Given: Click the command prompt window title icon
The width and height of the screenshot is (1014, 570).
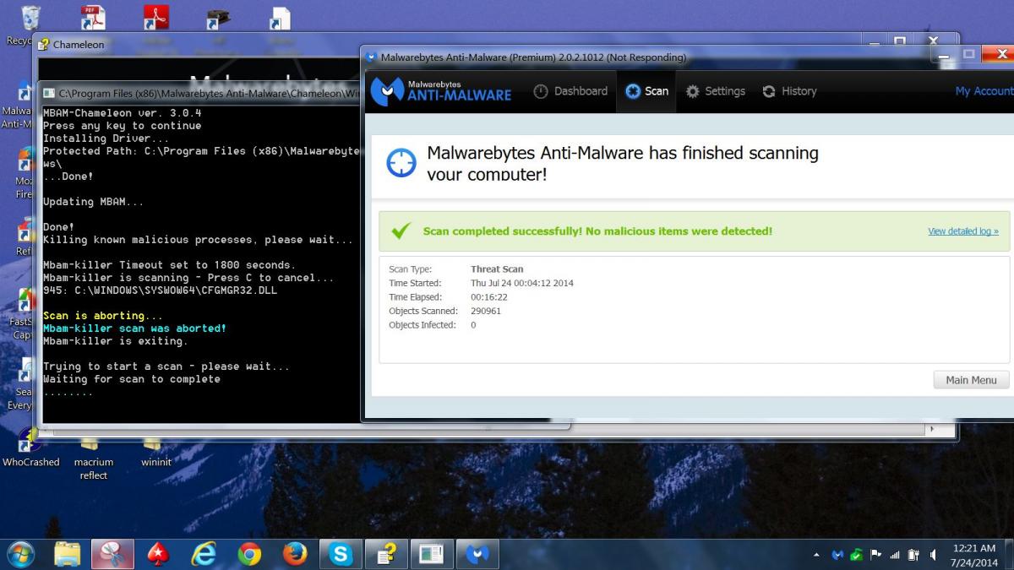Looking at the screenshot, I should pyautogui.click(x=50, y=93).
